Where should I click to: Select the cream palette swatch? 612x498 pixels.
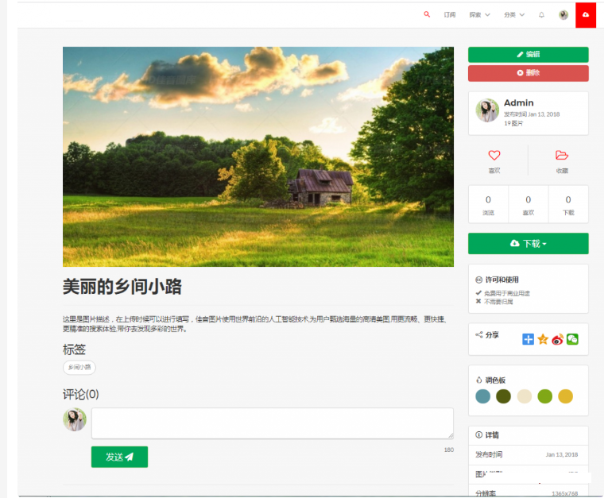click(525, 396)
